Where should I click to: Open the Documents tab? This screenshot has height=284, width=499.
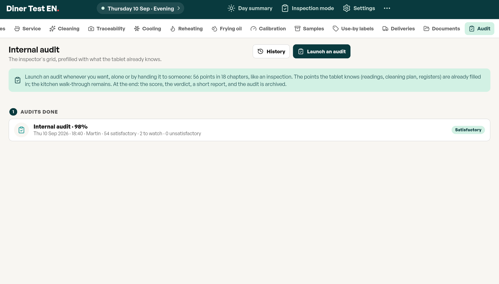(442, 29)
